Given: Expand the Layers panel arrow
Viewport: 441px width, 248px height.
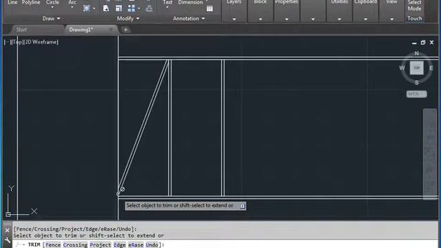Looking at the screenshot, I should pyautogui.click(x=234, y=19).
